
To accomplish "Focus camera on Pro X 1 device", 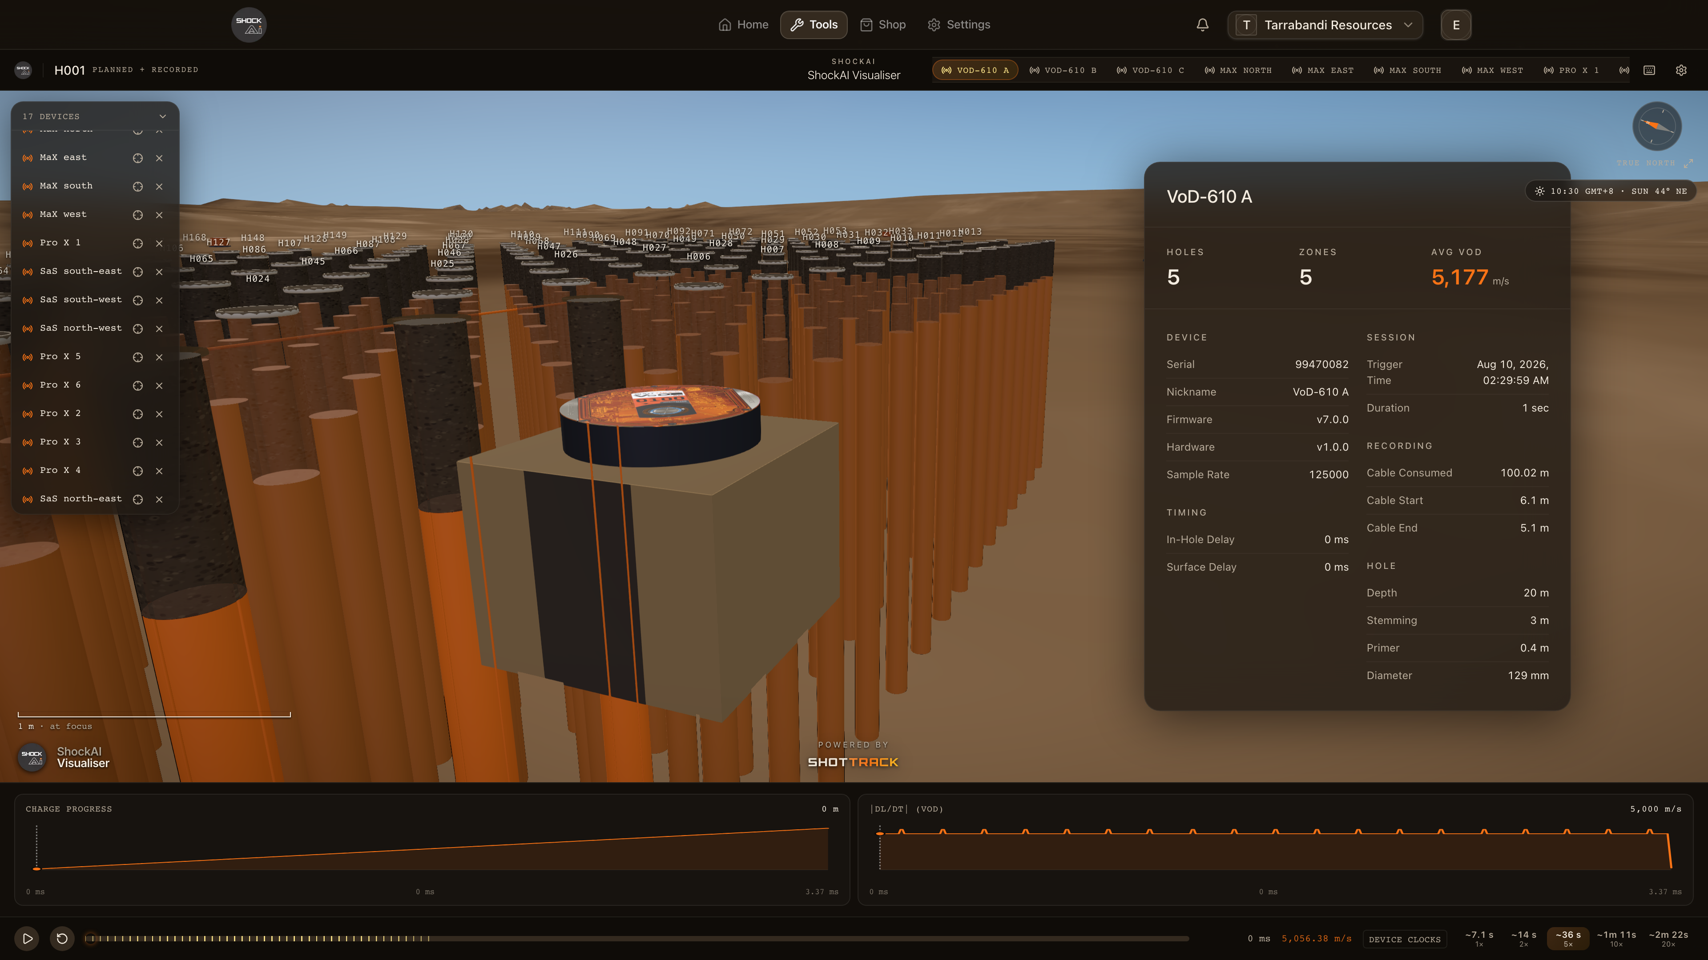I will click(138, 244).
